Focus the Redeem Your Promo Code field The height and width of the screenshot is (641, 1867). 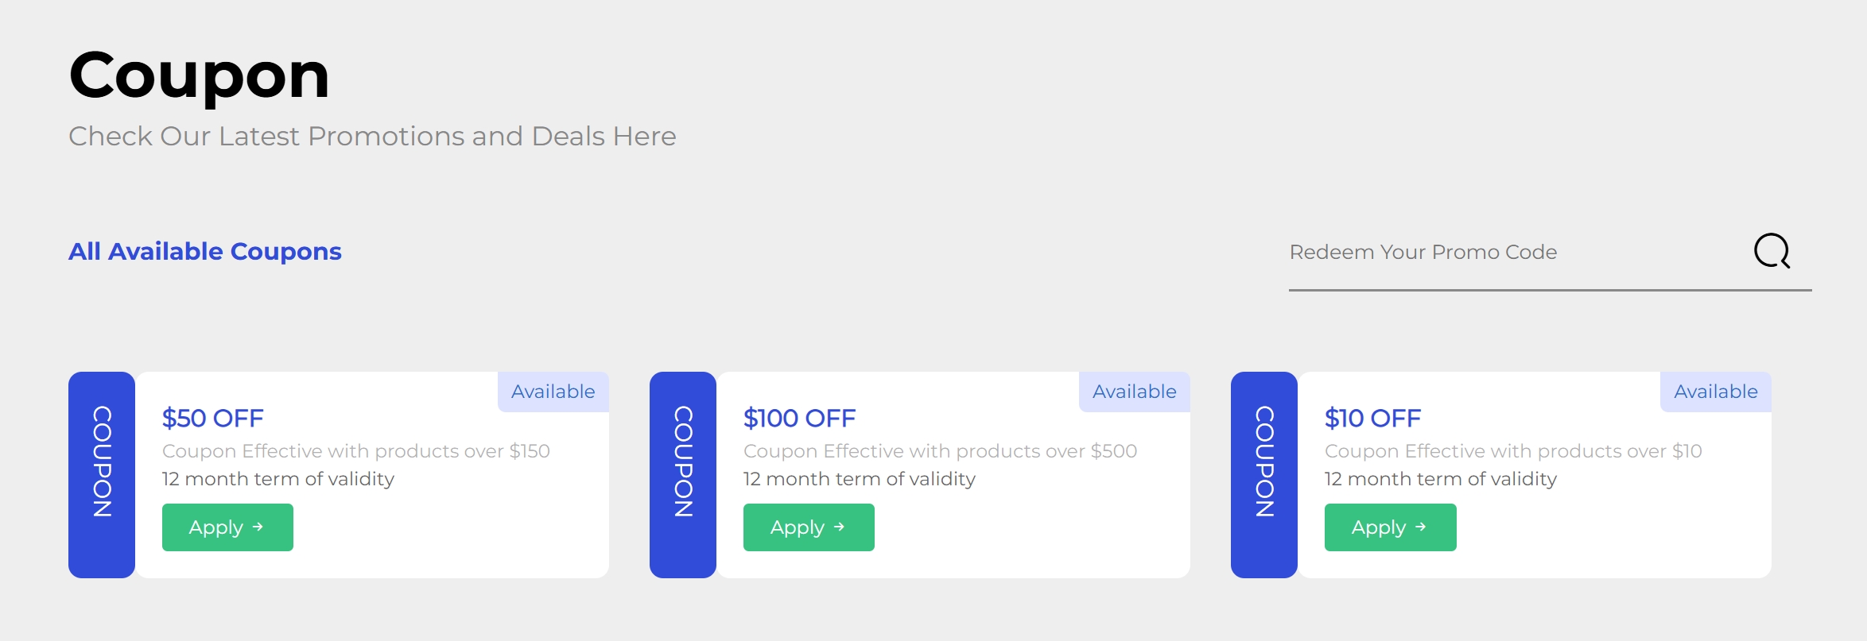[1511, 252]
